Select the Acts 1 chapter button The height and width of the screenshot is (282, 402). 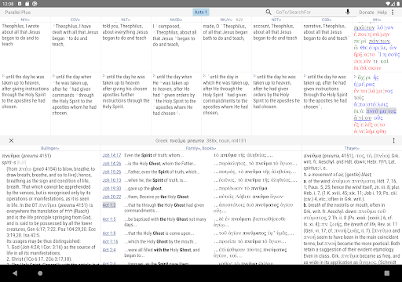[201, 12]
